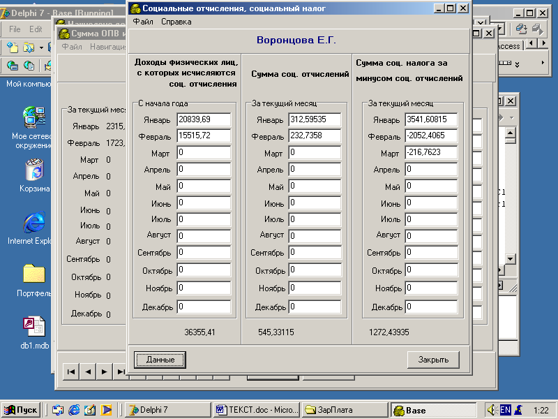558x419 pixels.
Task: Click the Закрыть button
Action: point(433,360)
